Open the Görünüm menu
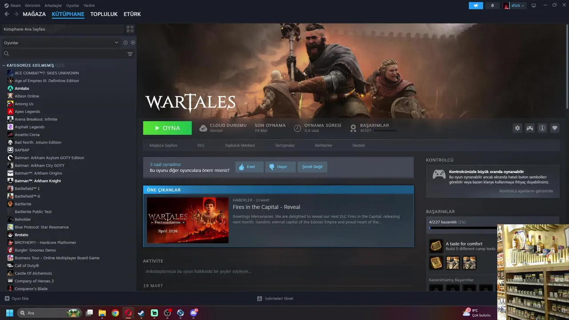 pos(32,5)
